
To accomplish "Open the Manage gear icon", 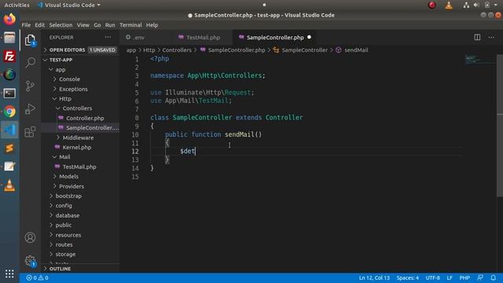I will (x=30, y=260).
